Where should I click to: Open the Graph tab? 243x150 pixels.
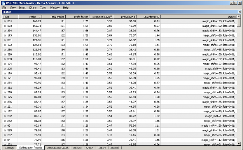click(89, 148)
